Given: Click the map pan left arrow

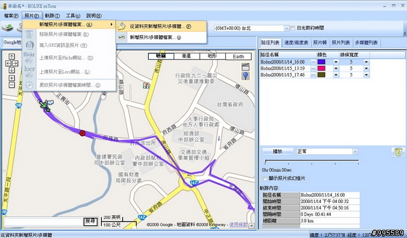Looking at the screenshot, I should tap(8, 63).
